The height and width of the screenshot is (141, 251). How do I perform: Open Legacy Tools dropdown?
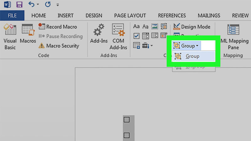(147, 45)
